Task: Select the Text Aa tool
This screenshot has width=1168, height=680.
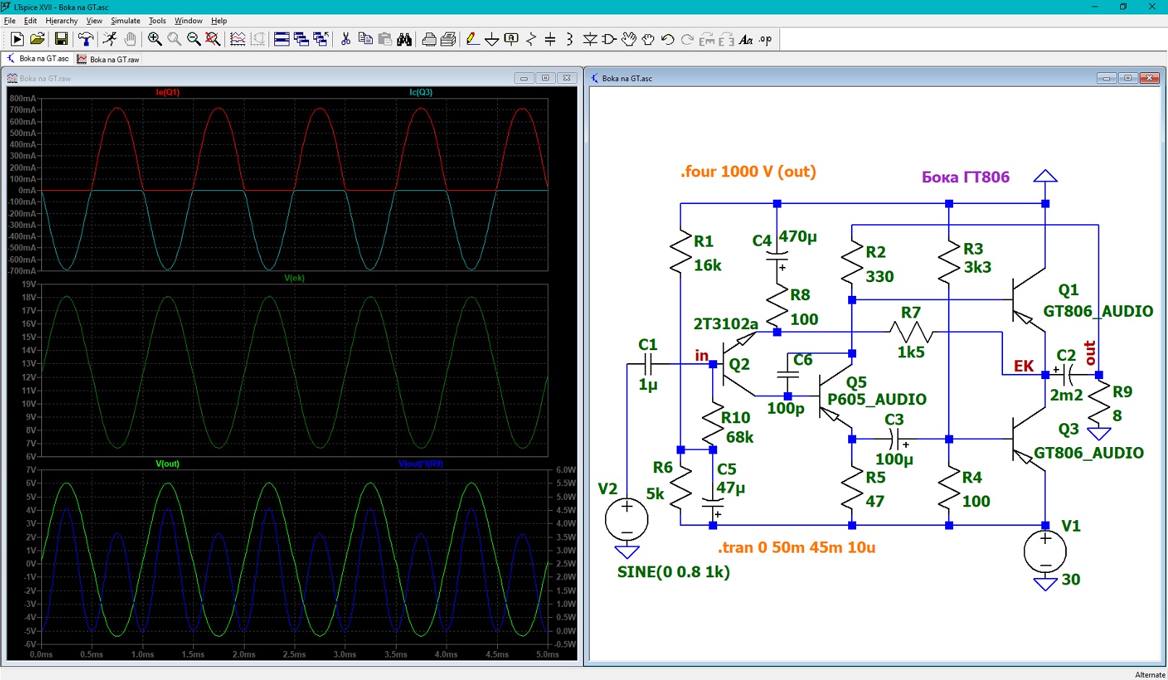Action: 746,39
